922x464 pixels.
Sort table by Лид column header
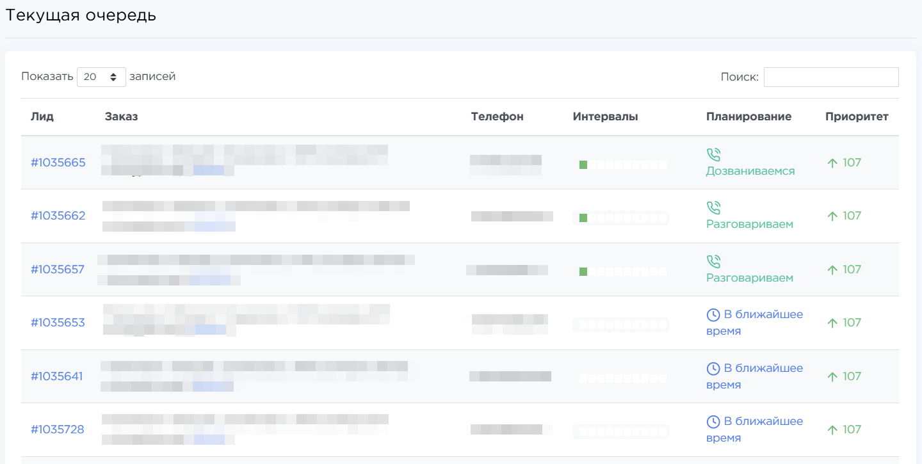coord(42,116)
